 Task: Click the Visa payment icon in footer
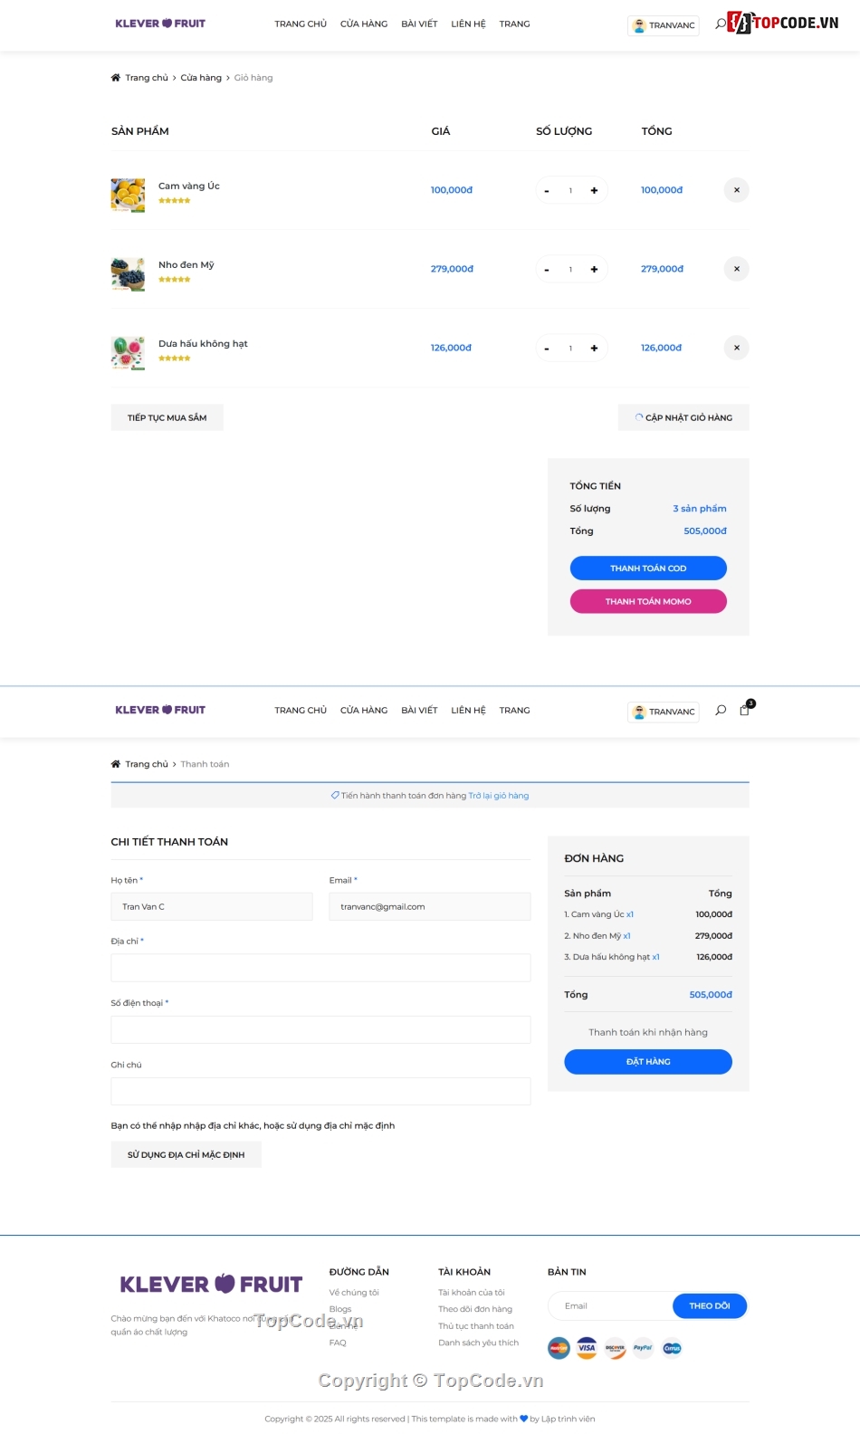point(586,1348)
